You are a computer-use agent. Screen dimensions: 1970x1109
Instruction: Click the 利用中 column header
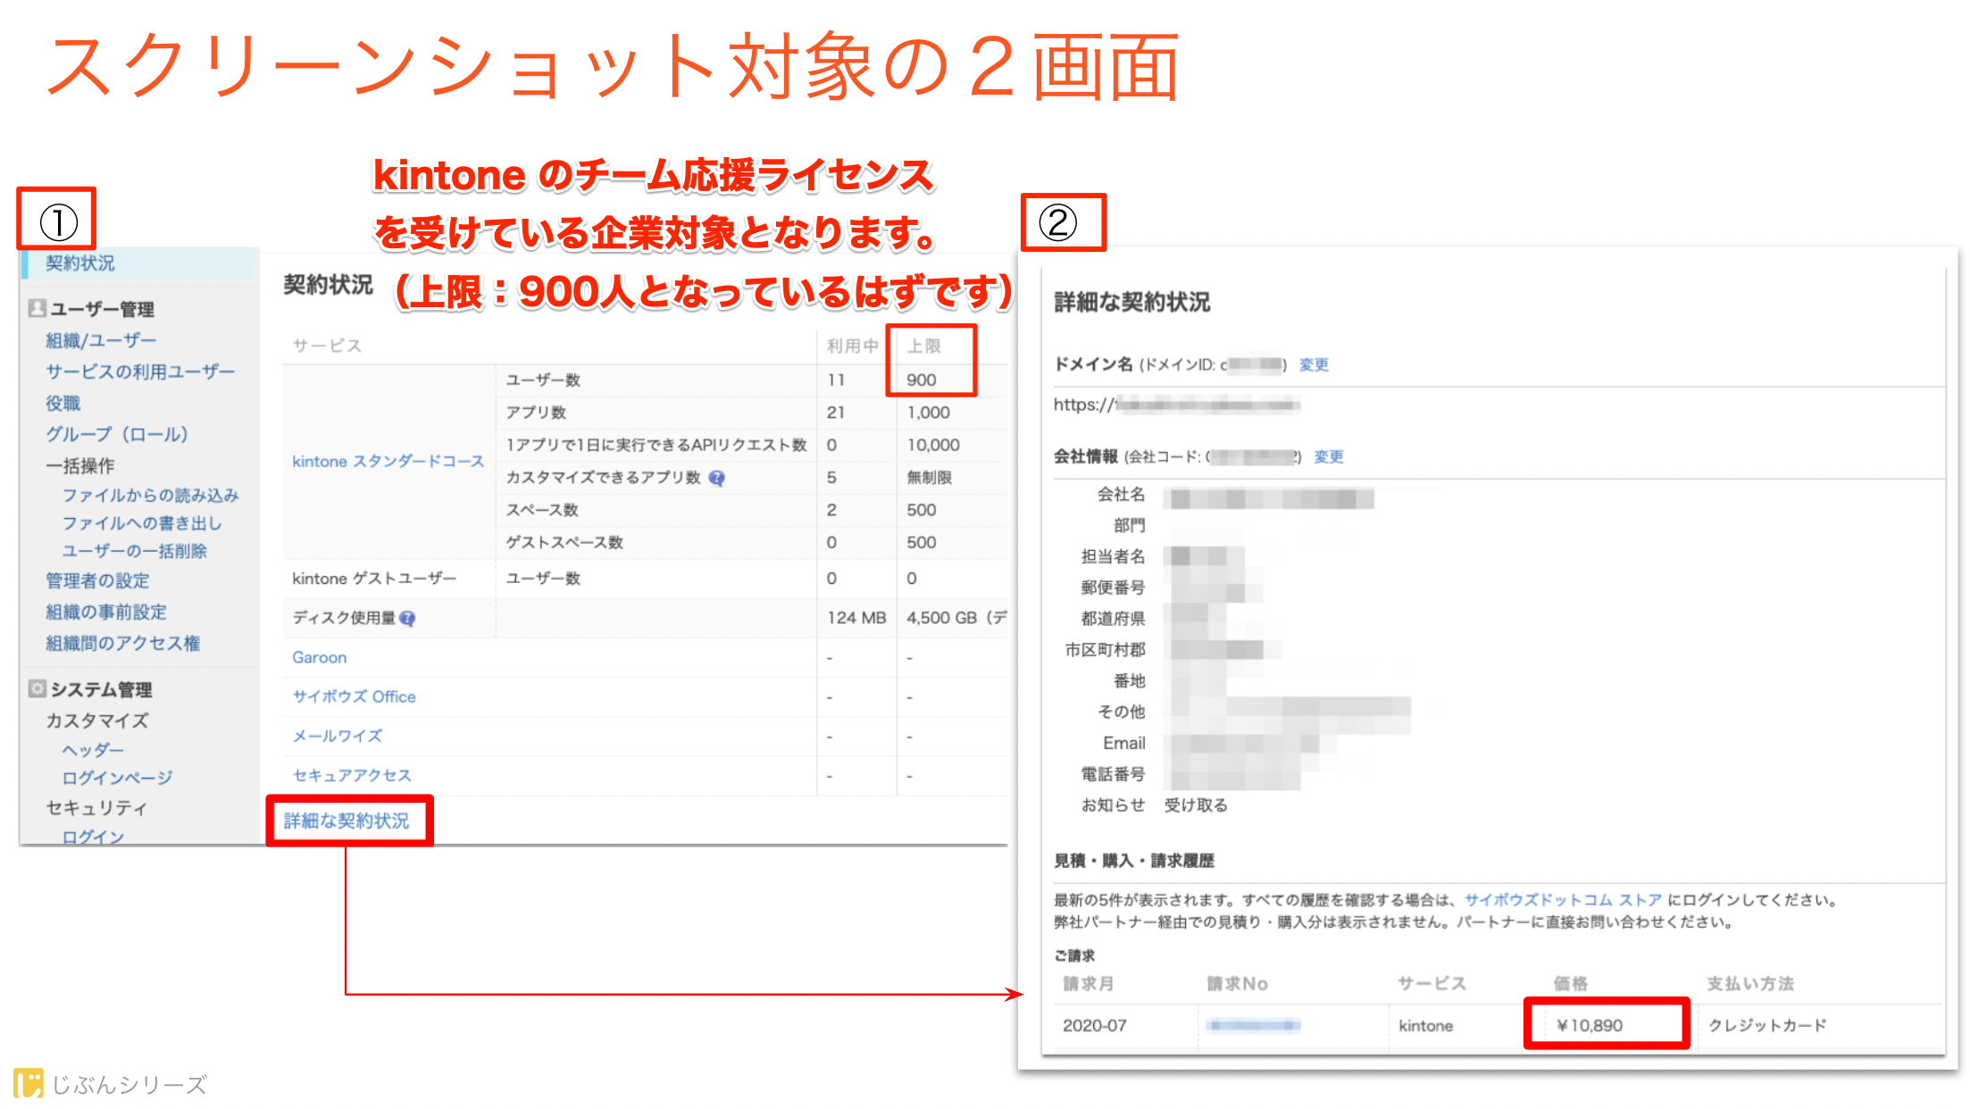[x=853, y=346]
